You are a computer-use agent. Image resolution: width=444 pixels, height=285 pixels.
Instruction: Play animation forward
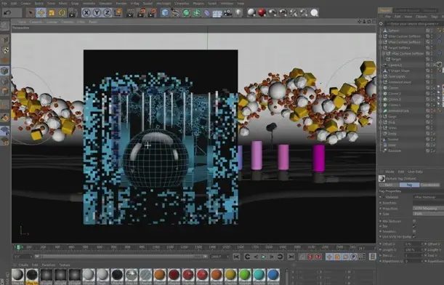(x=263, y=257)
